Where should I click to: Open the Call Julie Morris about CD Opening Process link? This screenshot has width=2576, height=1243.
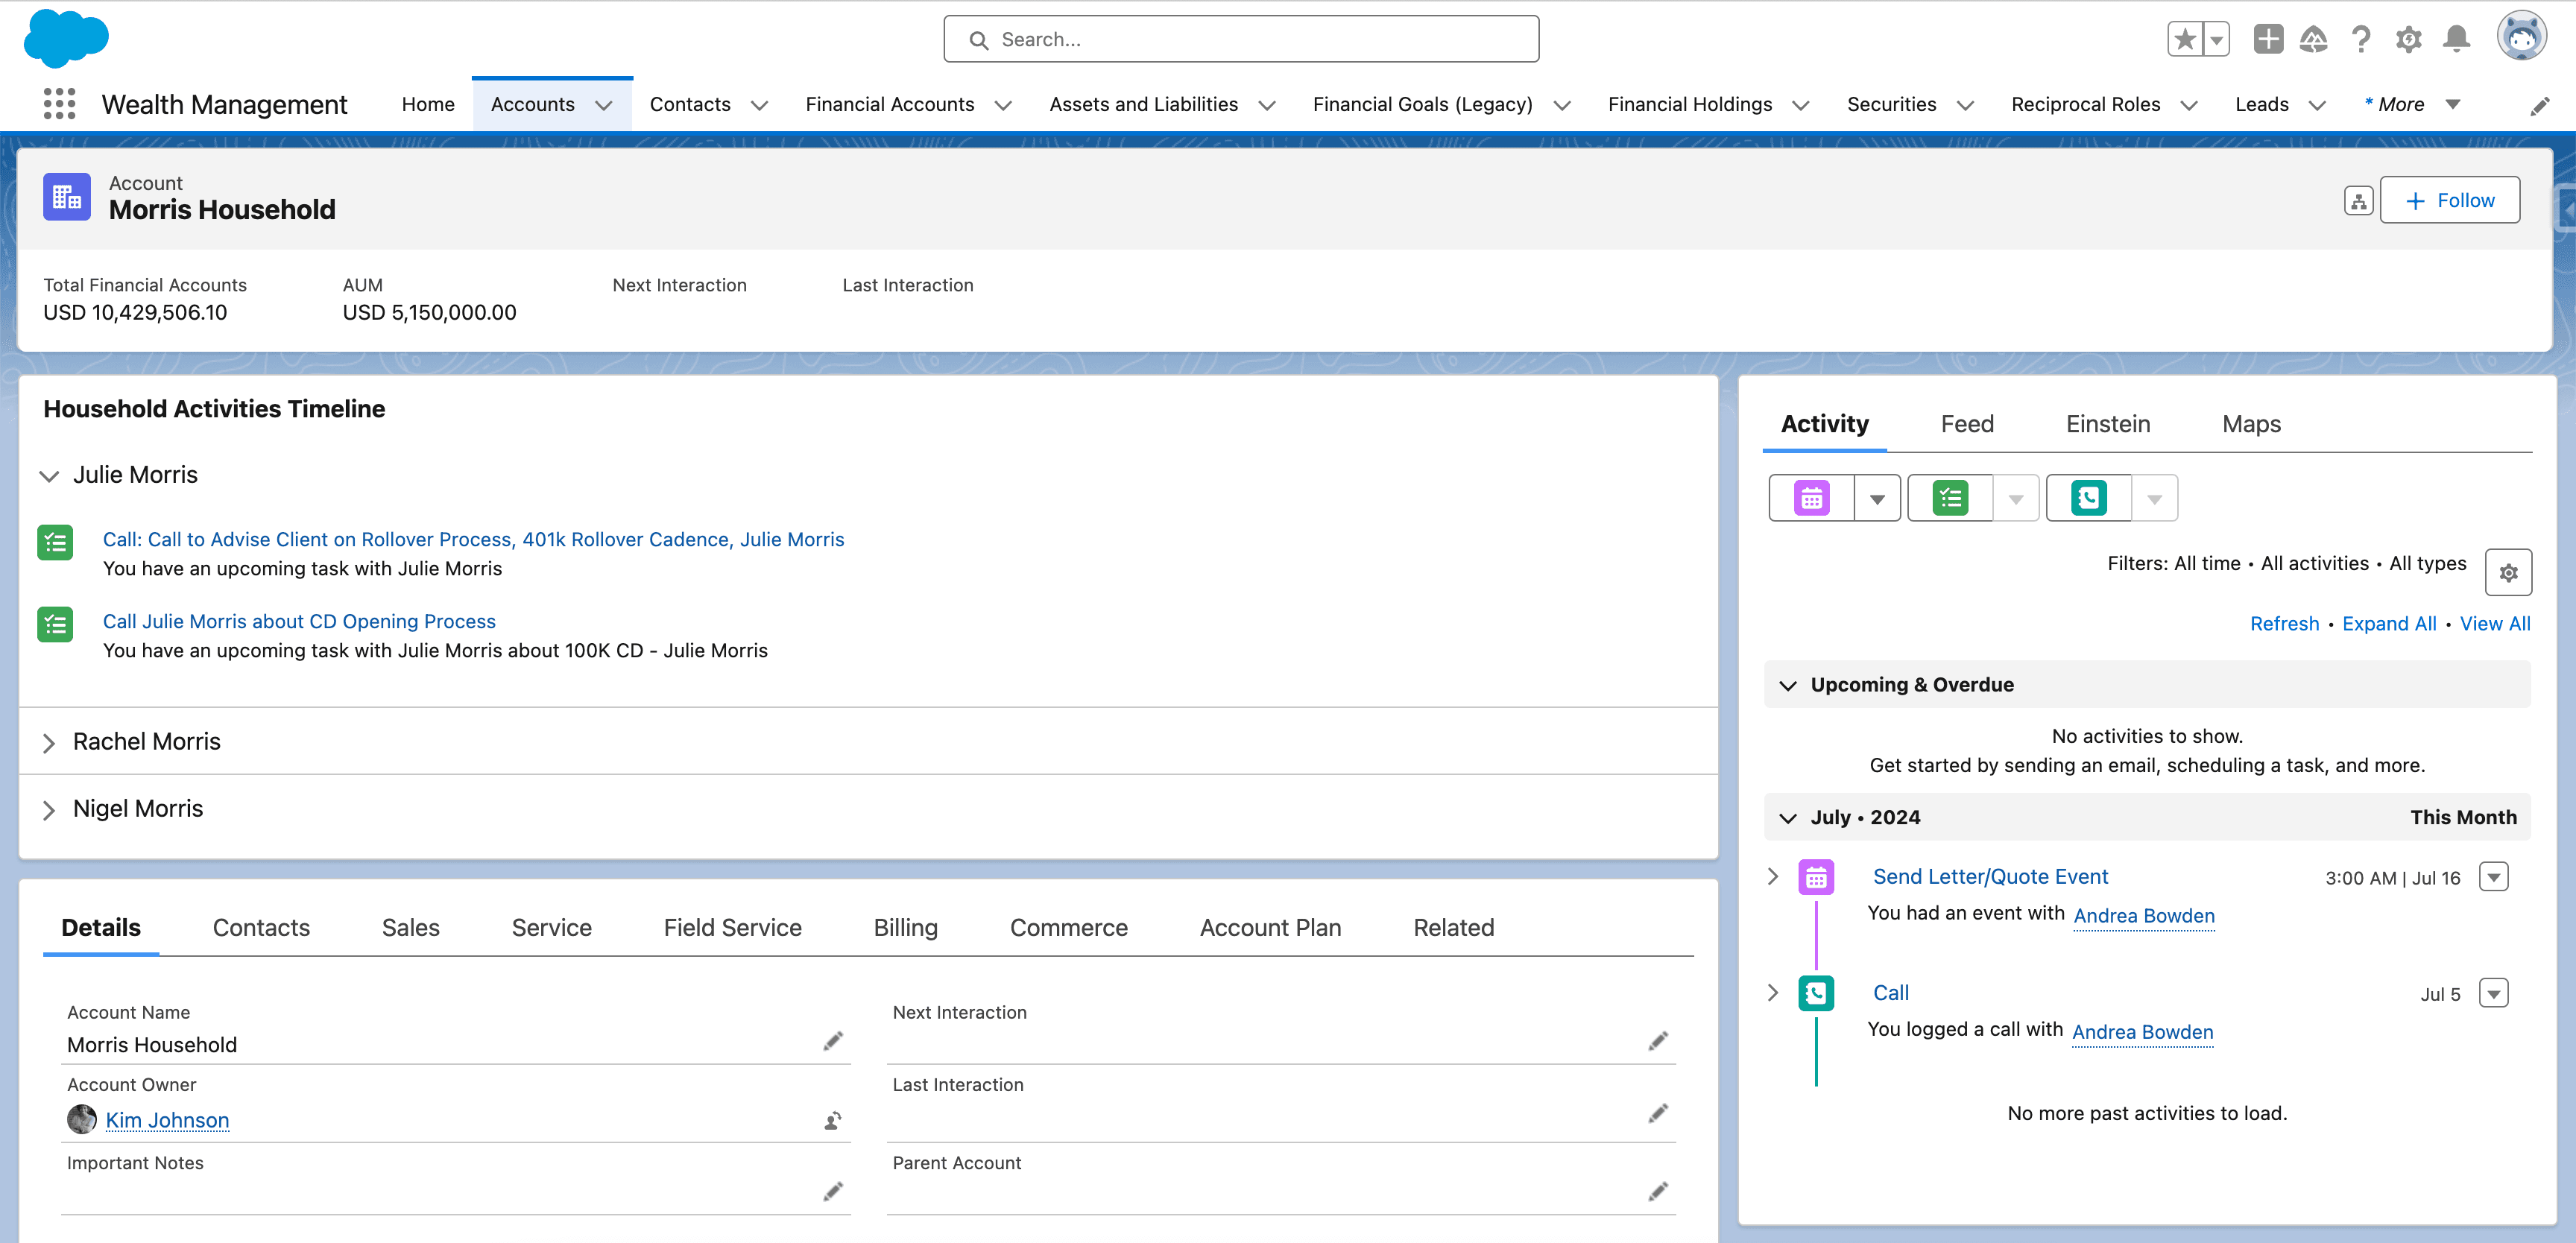pyautogui.click(x=299, y=621)
